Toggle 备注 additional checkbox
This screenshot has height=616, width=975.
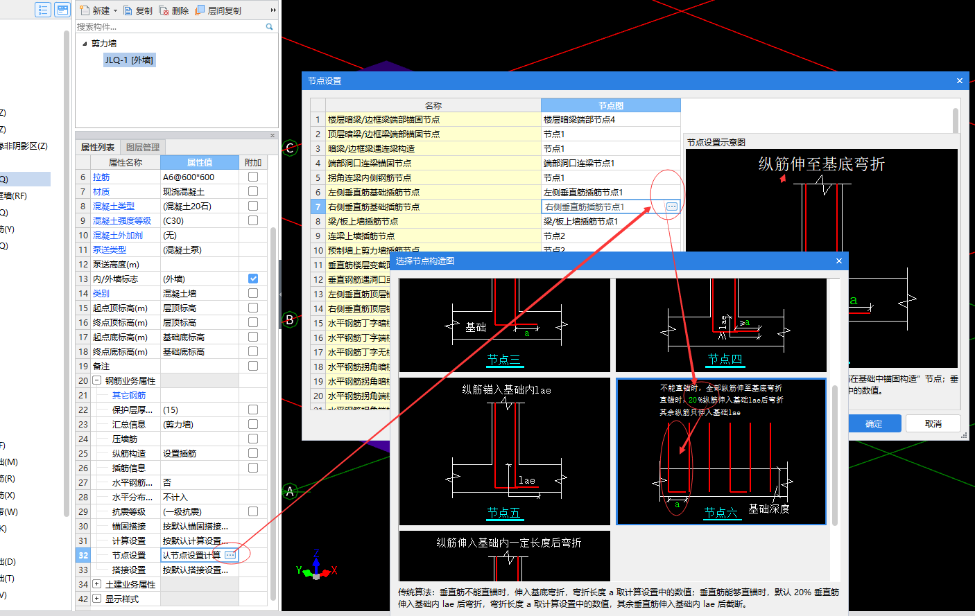253,366
